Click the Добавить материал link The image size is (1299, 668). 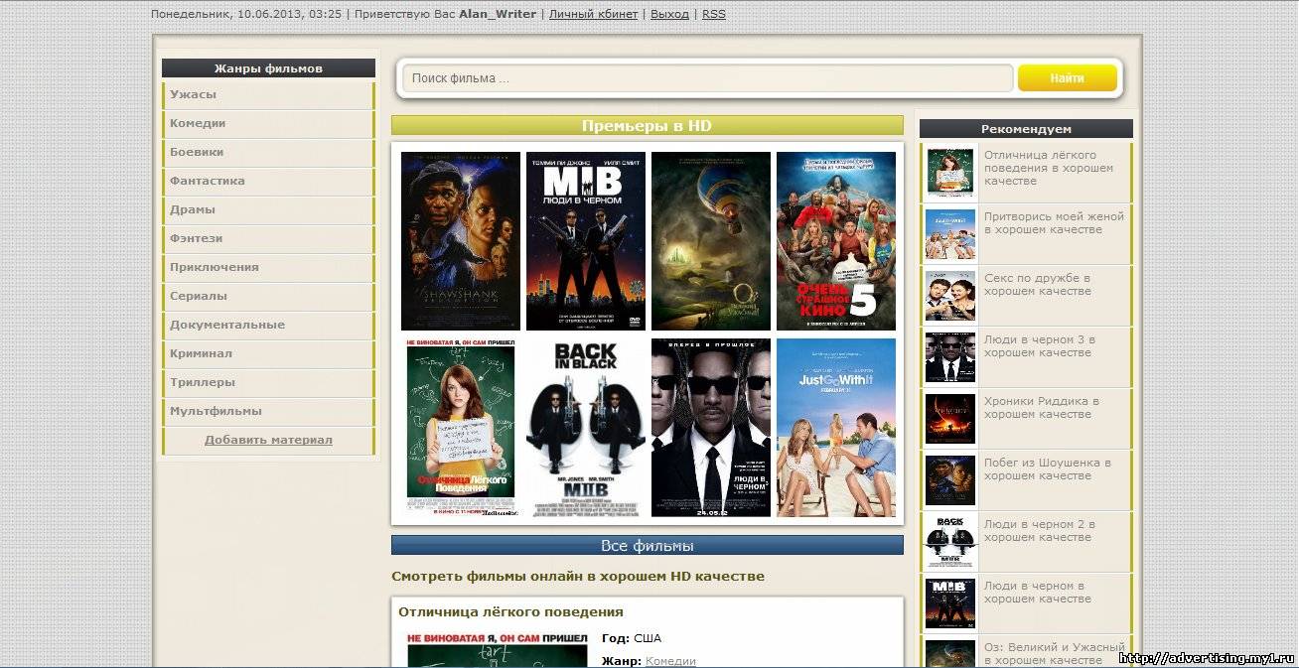268,440
